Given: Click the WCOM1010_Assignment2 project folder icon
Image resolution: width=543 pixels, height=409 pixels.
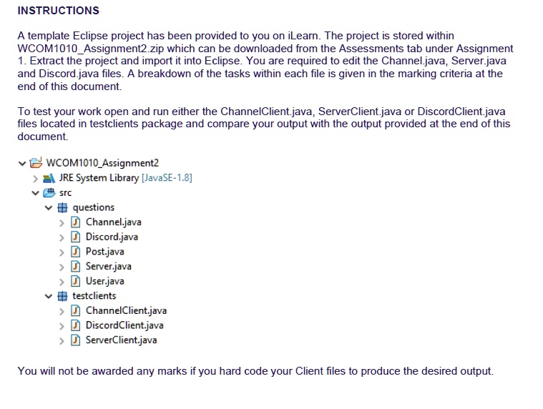Looking at the screenshot, I should (36, 162).
